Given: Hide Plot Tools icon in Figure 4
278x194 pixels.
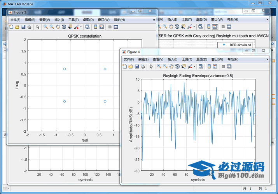Looking at the screenshot, I should [224, 66].
